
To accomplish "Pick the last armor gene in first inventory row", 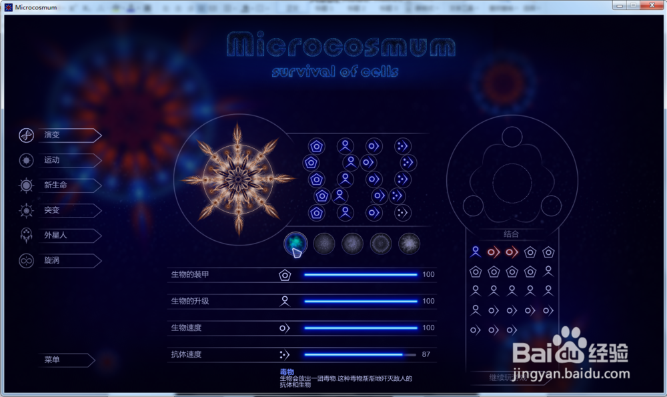I will tap(548, 252).
